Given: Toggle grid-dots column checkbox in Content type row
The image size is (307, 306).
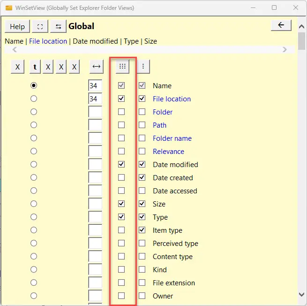Looking at the screenshot, I should pyautogui.click(x=121, y=256).
